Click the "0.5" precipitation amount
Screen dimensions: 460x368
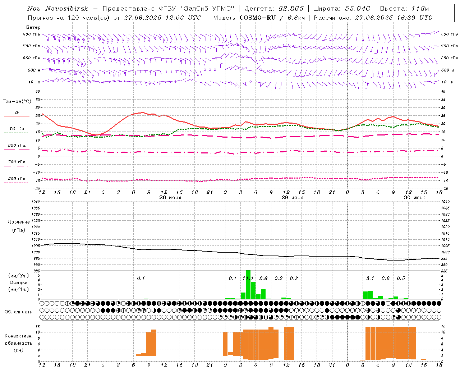pyautogui.click(x=401, y=278)
